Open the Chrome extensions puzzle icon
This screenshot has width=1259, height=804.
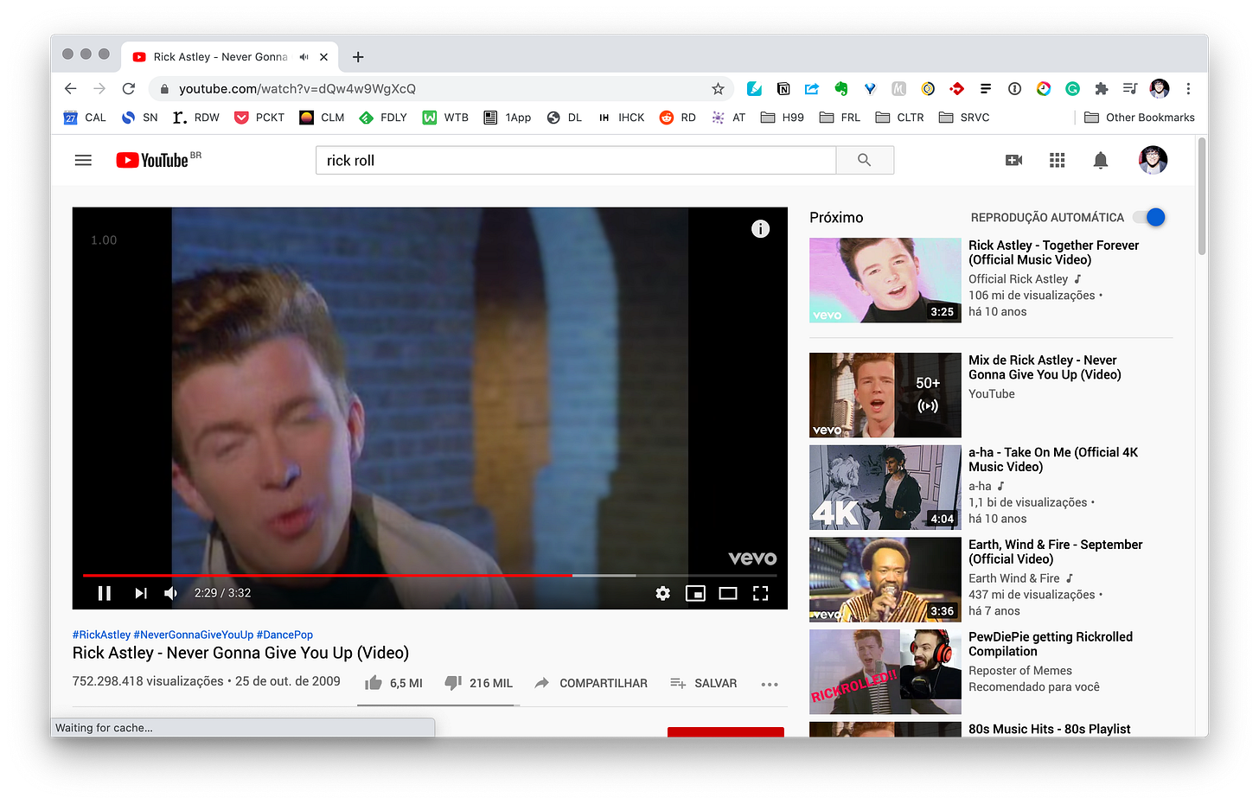(x=1101, y=89)
